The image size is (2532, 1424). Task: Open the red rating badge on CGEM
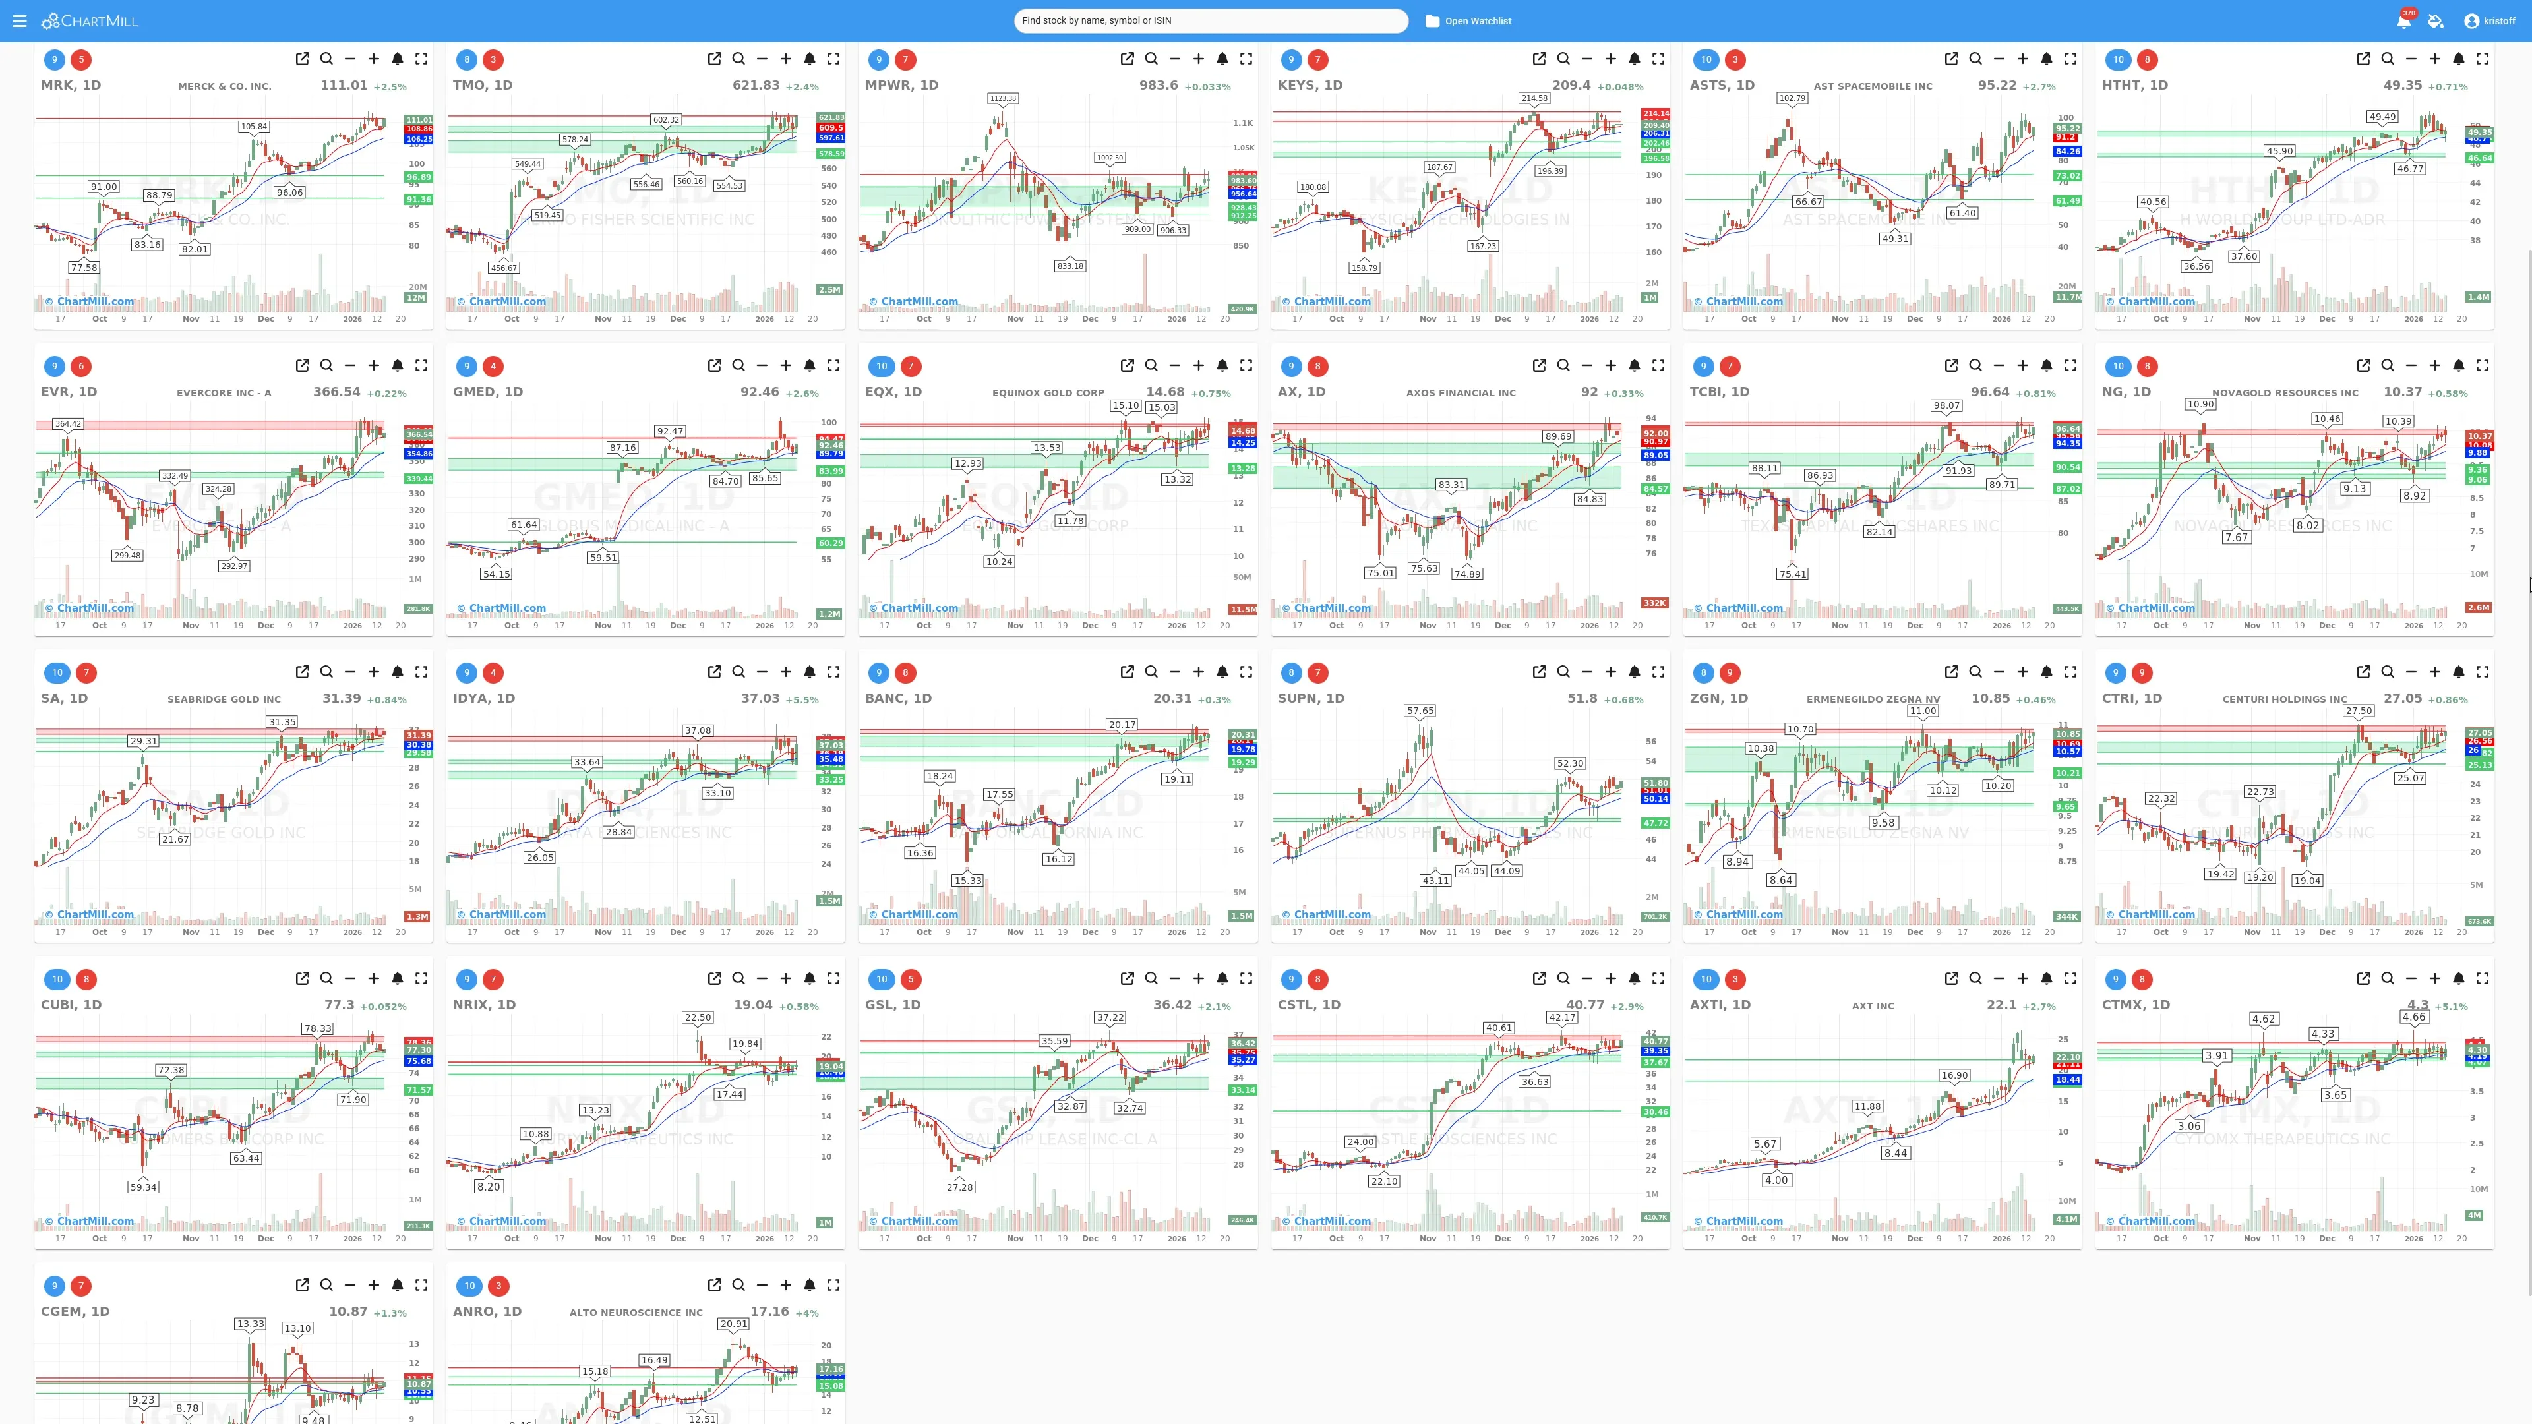tap(80, 1284)
